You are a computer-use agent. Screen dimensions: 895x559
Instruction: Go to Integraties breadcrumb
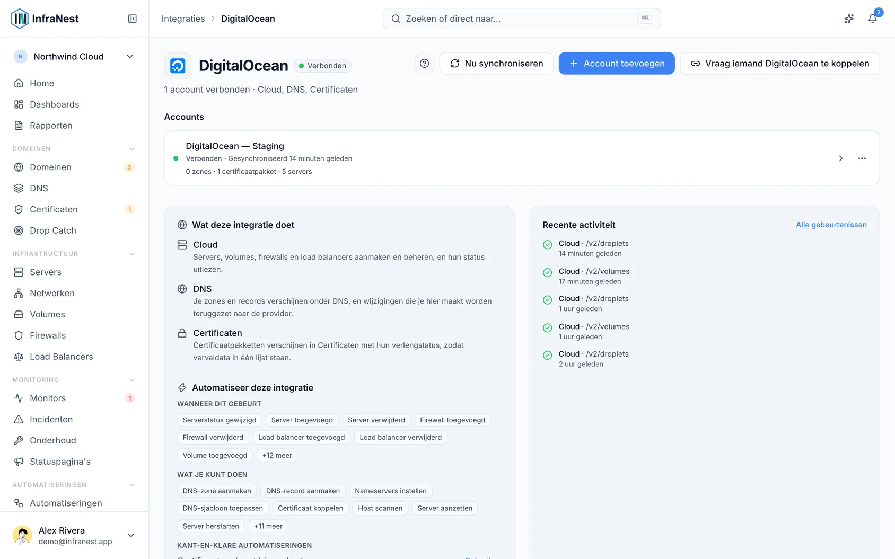[183, 19]
